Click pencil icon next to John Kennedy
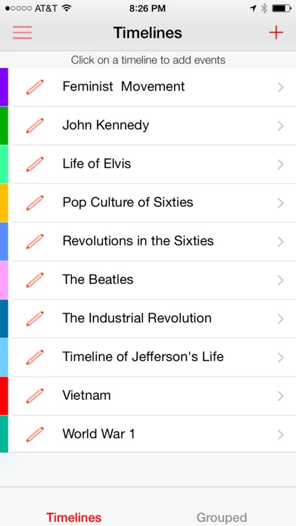 pos(35,126)
